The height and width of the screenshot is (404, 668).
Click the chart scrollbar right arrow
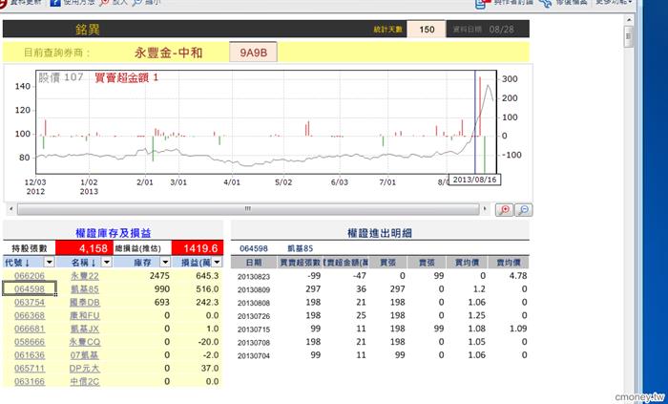click(x=485, y=209)
